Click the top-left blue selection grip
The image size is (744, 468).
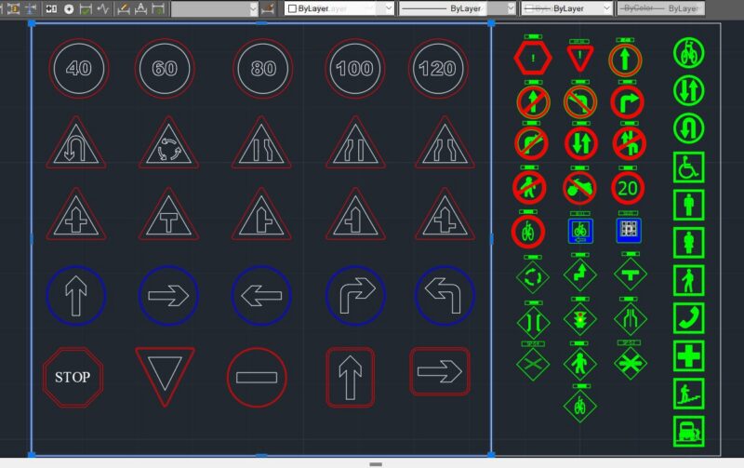pyautogui.click(x=32, y=22)
